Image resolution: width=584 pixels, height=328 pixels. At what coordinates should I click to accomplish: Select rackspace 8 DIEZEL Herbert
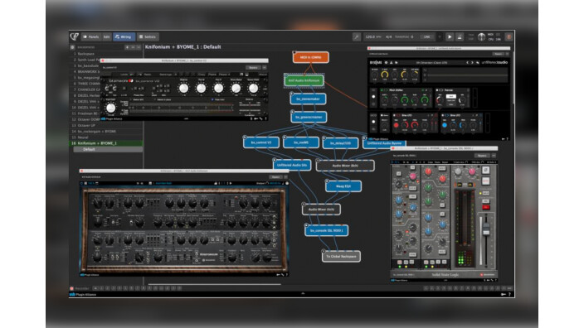[x=85, y=95]
